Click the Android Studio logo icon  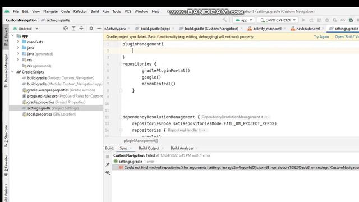[7, 11]
